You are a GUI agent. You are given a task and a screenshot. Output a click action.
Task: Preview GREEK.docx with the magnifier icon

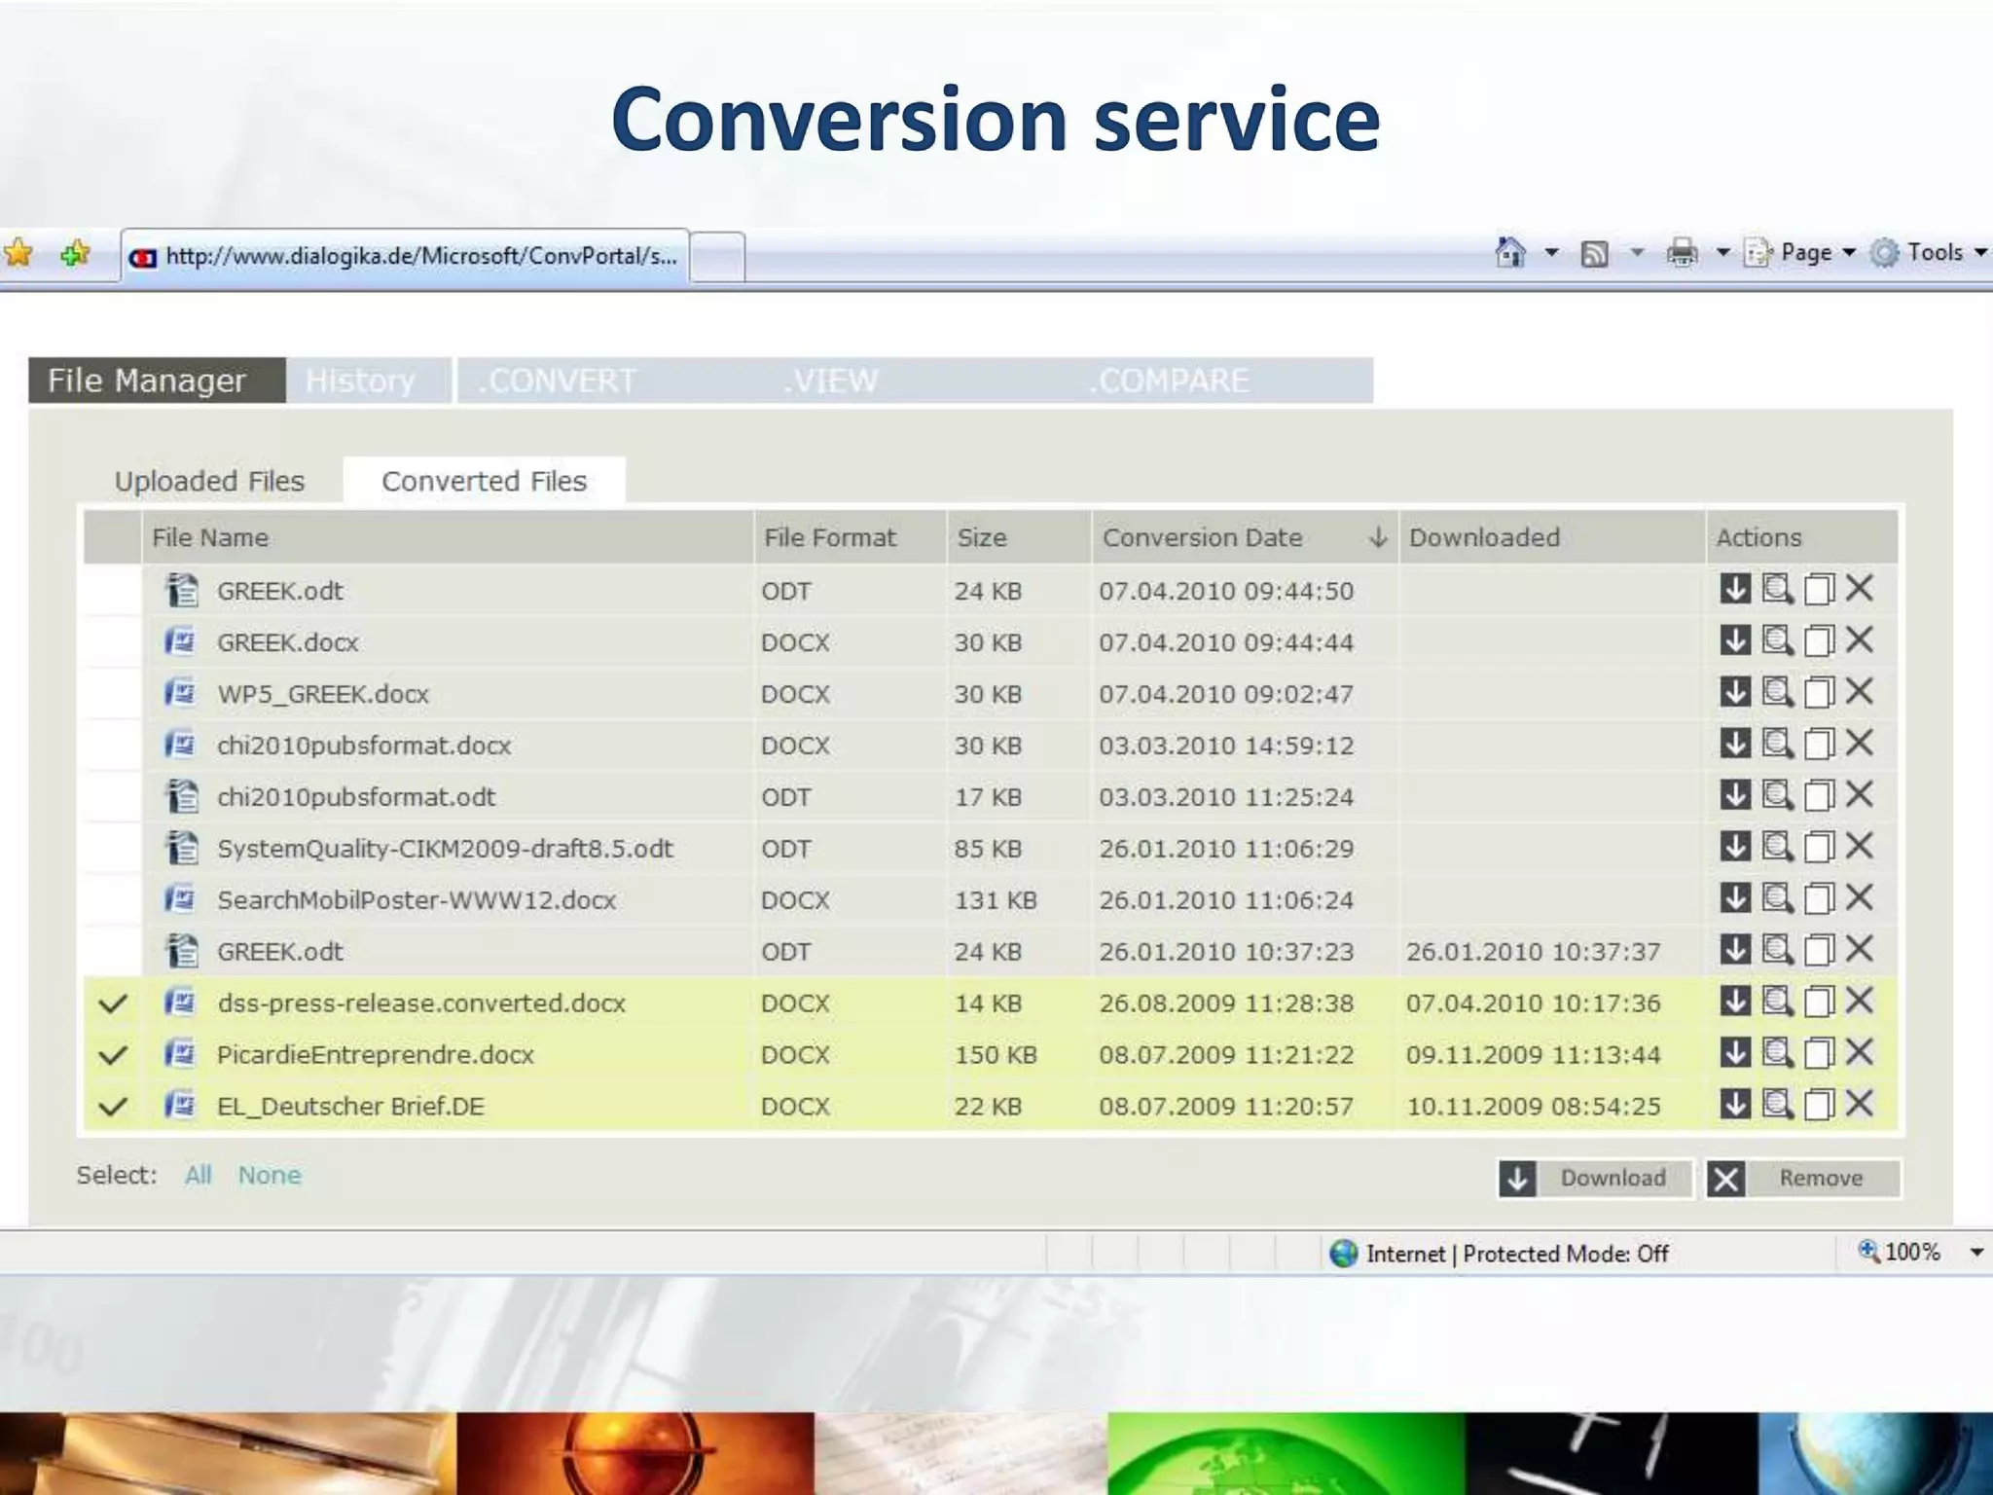1777,640
